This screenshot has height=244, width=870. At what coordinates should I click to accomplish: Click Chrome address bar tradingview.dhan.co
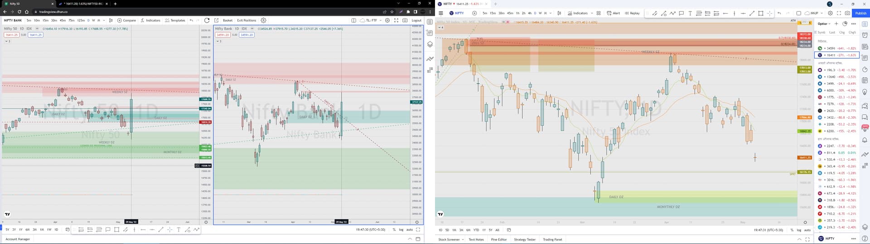pos(53,12)
